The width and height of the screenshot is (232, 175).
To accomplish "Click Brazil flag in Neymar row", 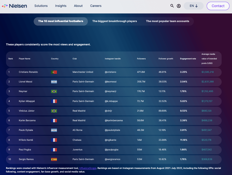I will tap(54, 91).
